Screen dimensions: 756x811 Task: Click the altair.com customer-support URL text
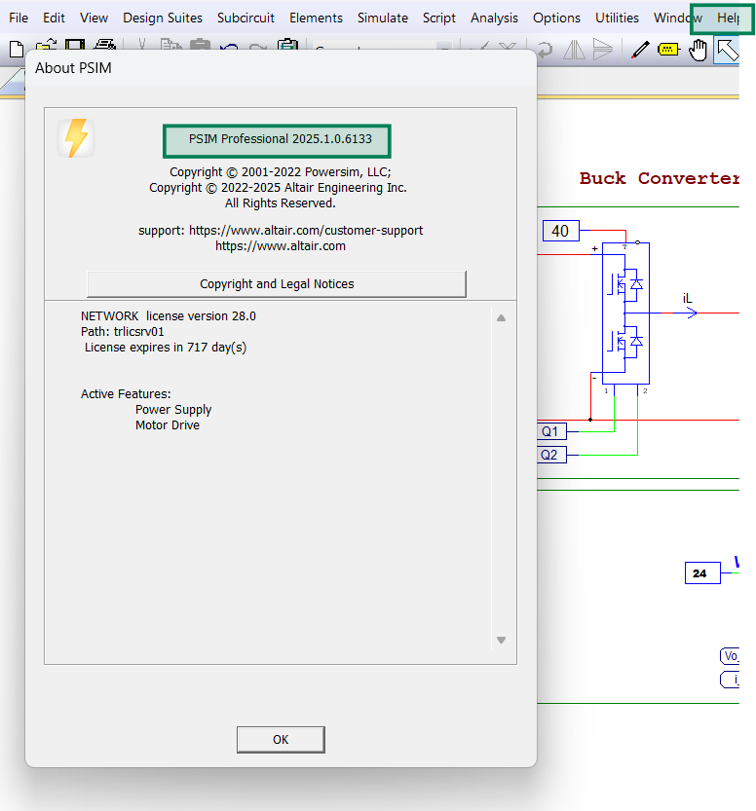[x=306, y=230]
